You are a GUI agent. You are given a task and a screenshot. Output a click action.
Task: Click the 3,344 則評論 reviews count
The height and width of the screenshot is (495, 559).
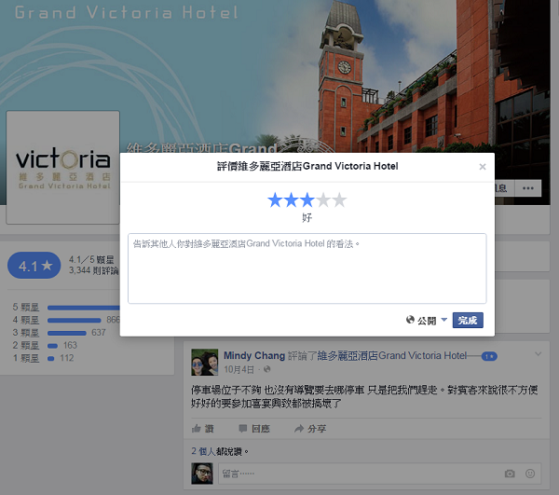[x=94, y=270]
